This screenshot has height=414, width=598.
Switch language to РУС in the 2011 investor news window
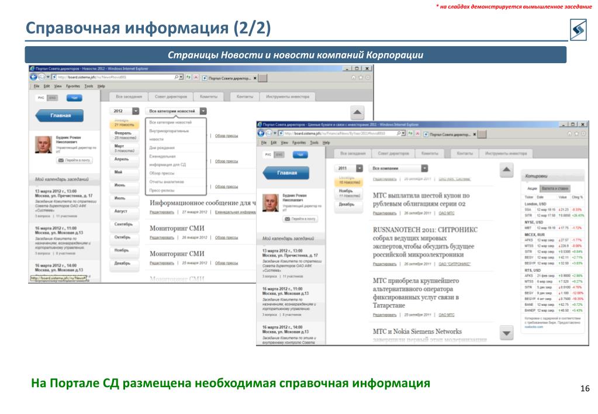coord(268,154)
